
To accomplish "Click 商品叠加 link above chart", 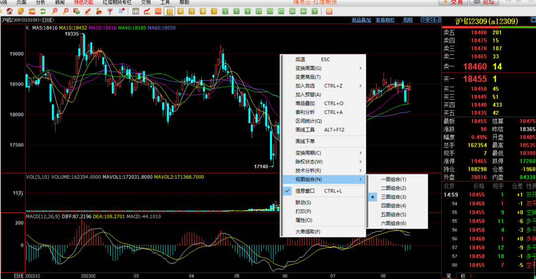I will [361, 20].
